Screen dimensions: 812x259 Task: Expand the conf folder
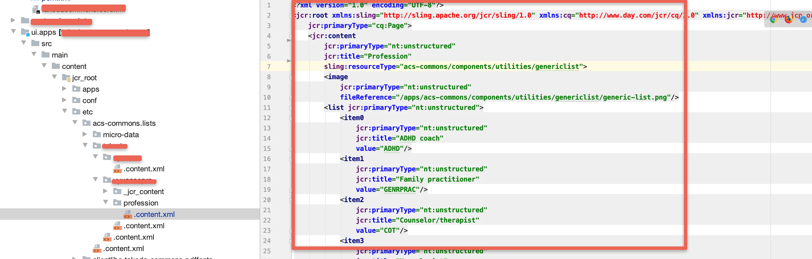(64, 100)
